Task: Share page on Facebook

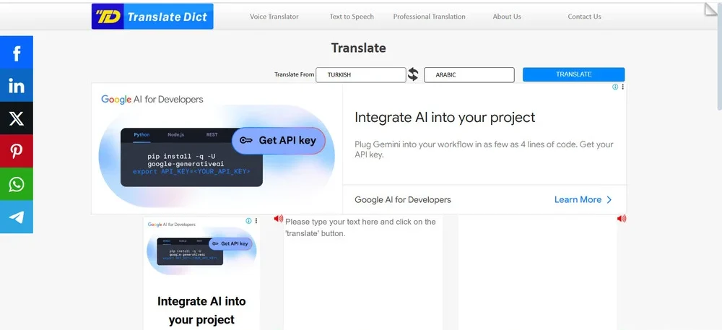Action: click(17, 53)
